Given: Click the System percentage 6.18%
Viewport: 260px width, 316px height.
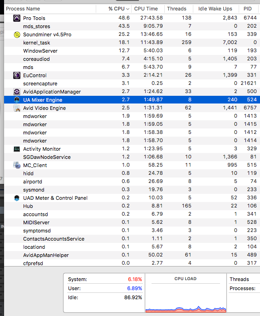Looking at the screenshot, I should point(135,279).
